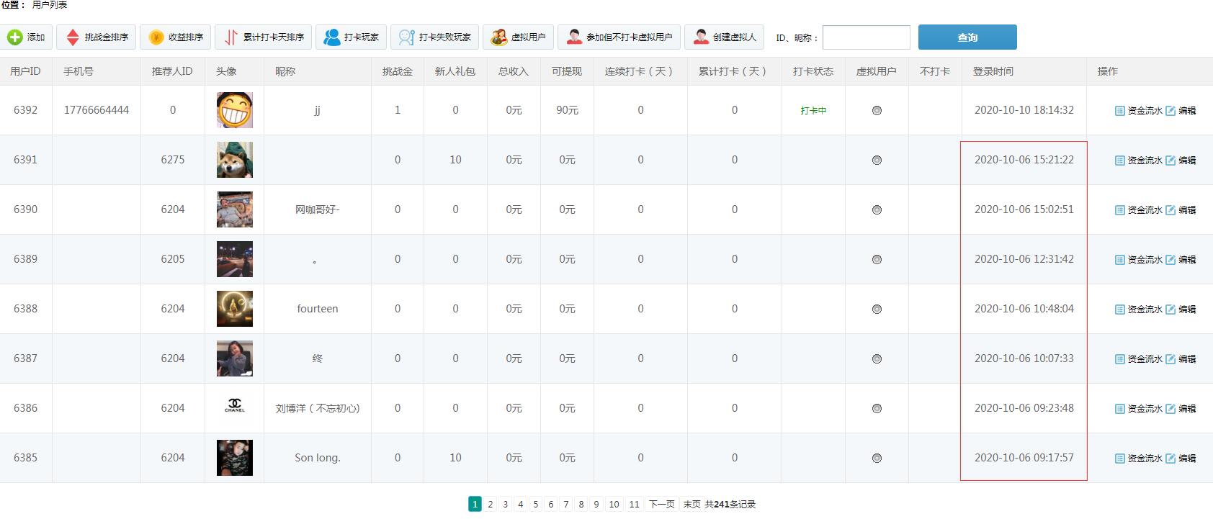Click avatar of user fourteen
This screenshot has height=519, width=1213.
(235, 309)
